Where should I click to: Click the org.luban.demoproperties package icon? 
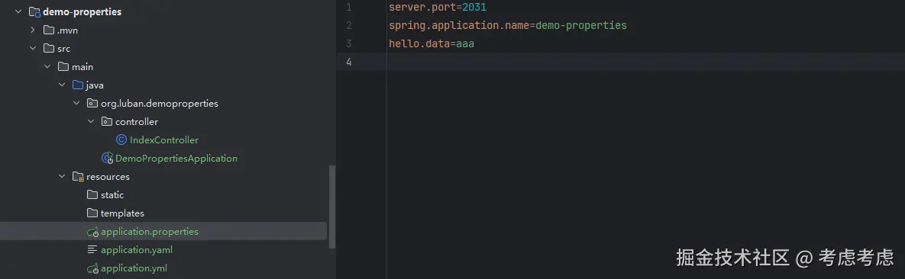[x=92, y=103]
